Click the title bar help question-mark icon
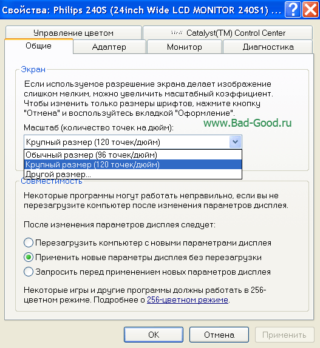The width and height of the screenshot is (320, 348). click(293, 10)
